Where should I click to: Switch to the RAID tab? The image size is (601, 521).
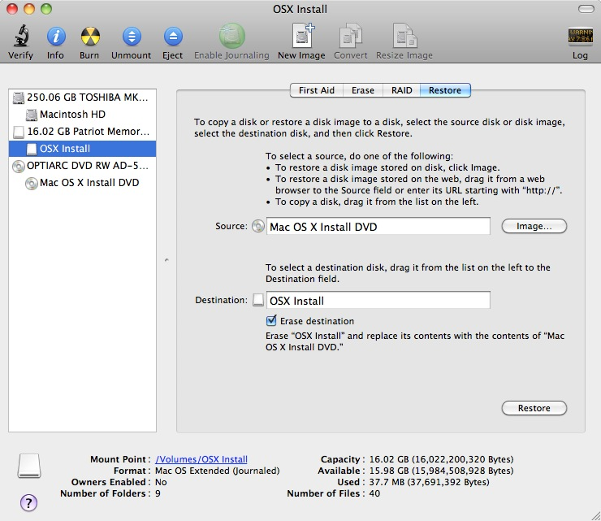(x=402, y=90)
